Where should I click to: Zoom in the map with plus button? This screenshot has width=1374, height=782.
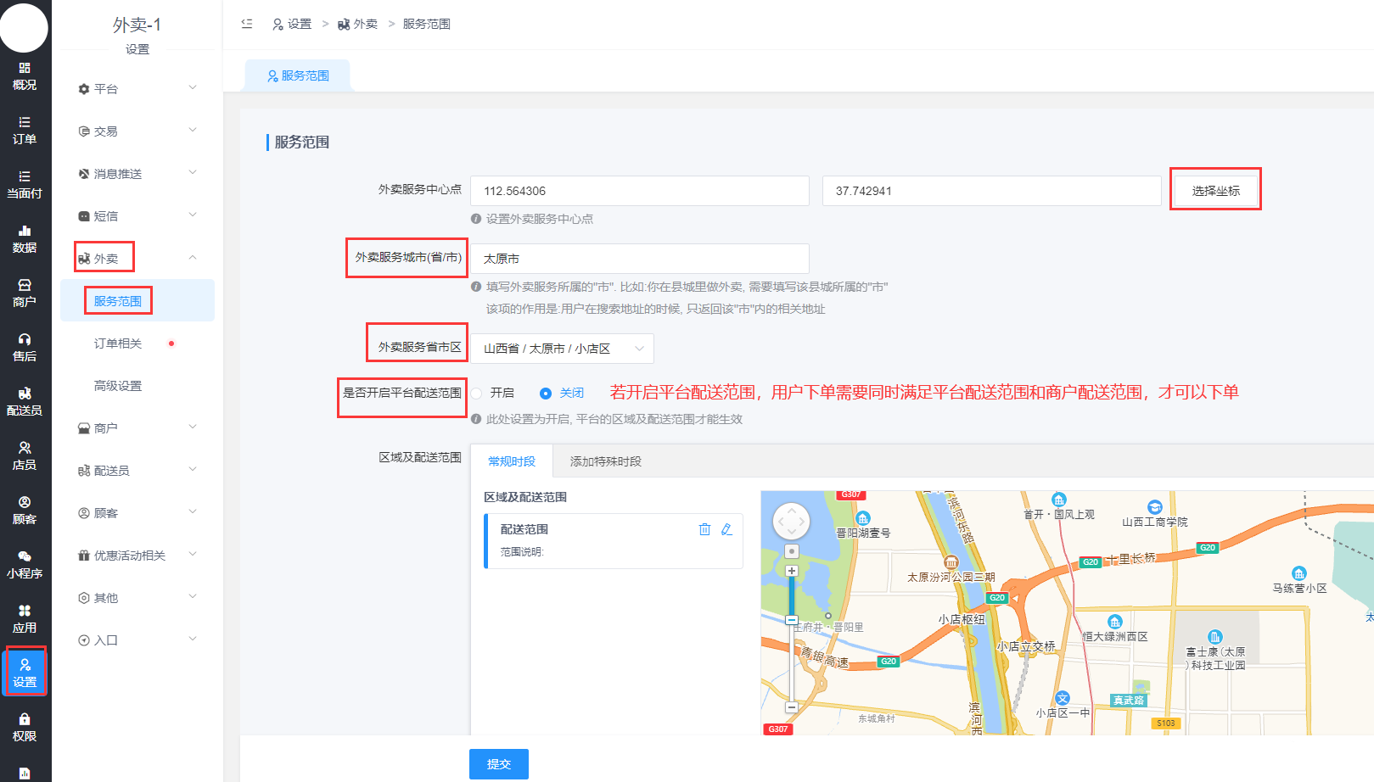tap(792, 571)
